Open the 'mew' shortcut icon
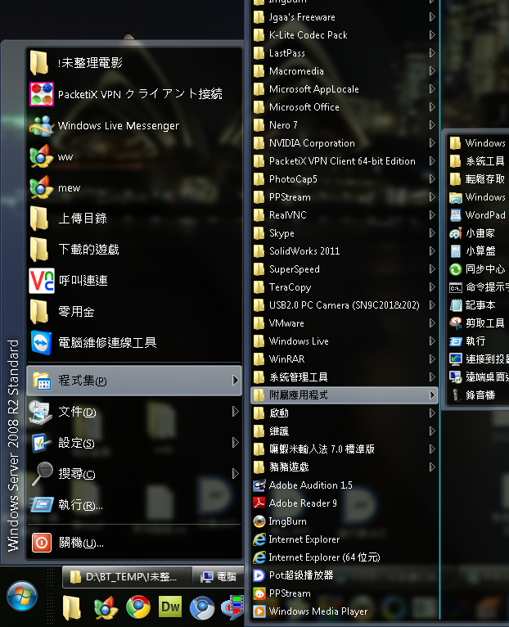The width and height of the screenshot is (509, 627). pos(42,187)
